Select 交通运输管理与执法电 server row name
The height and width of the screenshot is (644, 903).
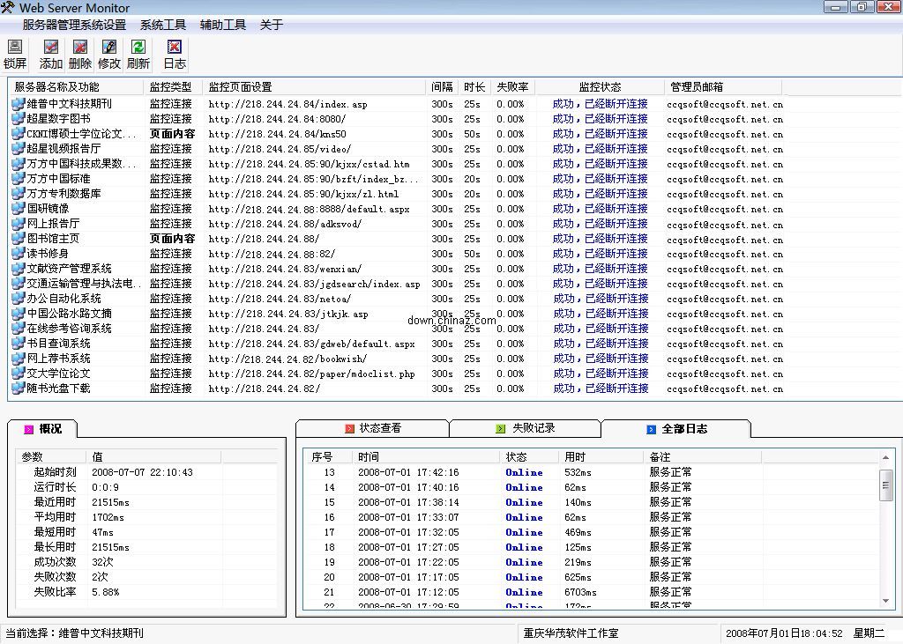pos(84,283)
